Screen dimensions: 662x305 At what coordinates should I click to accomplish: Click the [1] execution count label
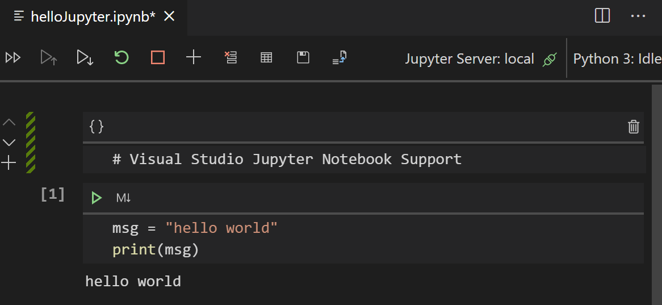tap(53, 194)
